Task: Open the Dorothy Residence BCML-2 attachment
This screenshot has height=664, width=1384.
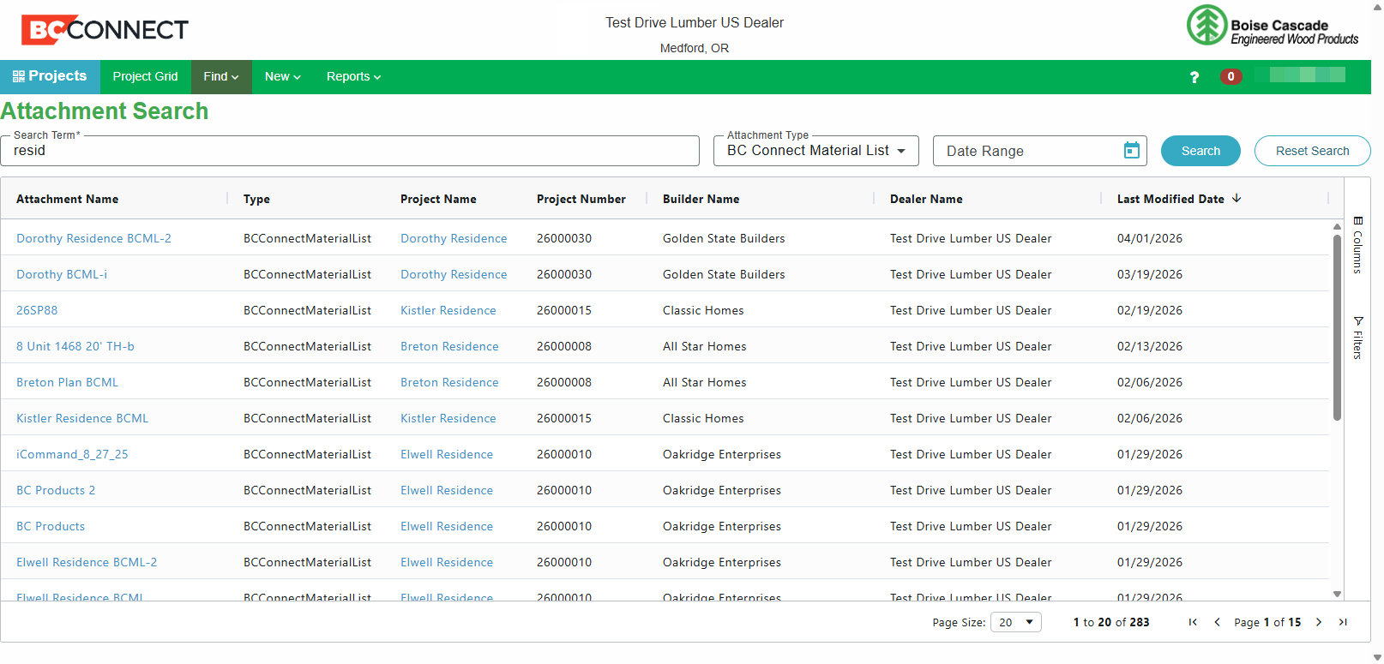Action: point(93,238)
